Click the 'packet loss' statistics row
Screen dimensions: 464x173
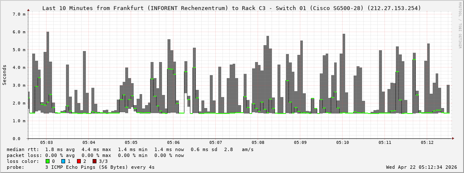tap(95, 155)
